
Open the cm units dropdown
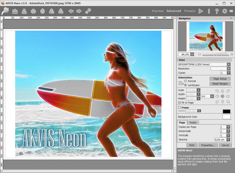212,96
